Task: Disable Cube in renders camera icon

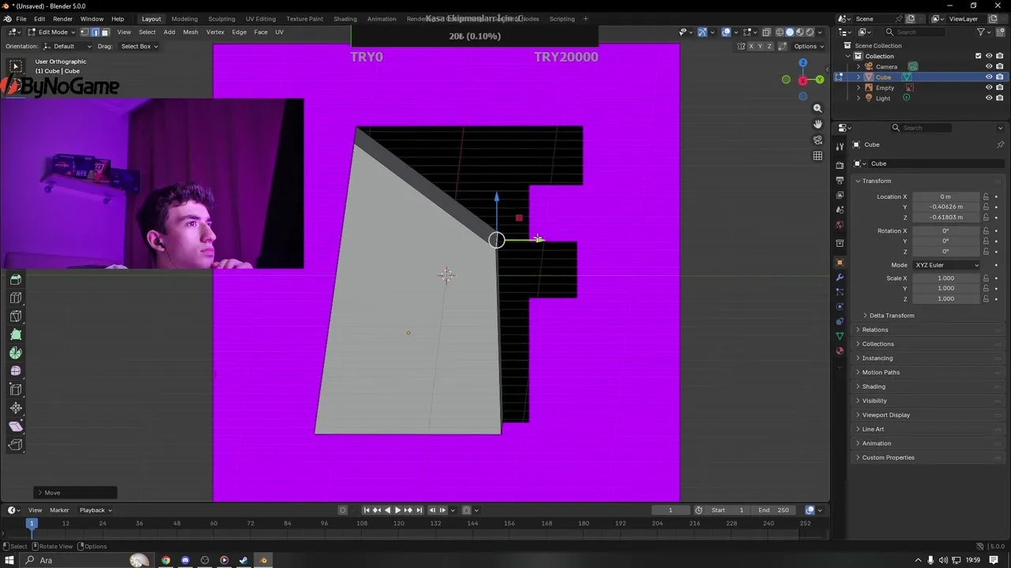Action: [999, 77]
